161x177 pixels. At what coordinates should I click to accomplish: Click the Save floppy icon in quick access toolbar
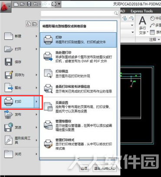tap(29, 4)
